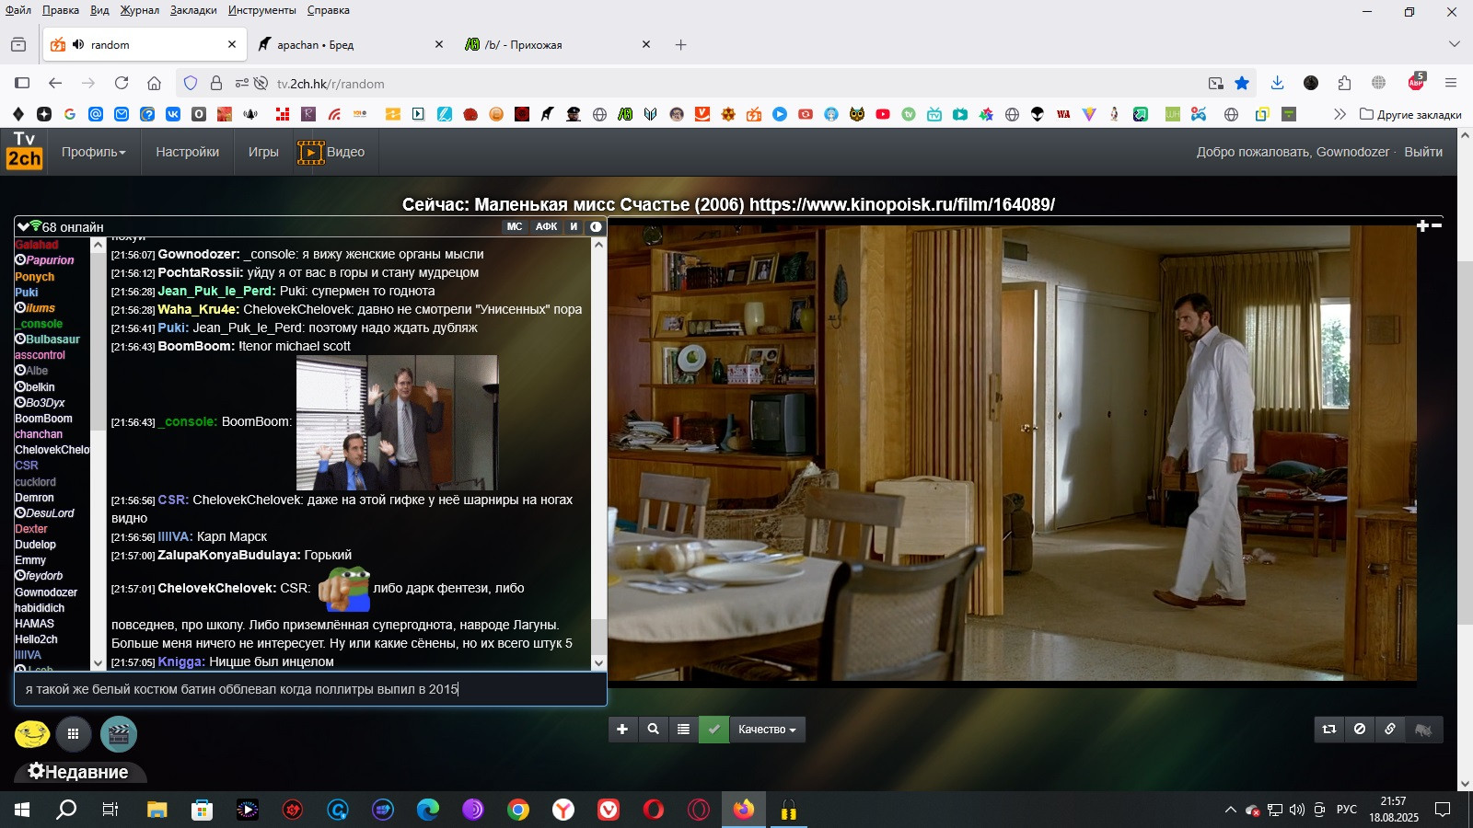Toggle the МС chat filter button
1473x828 pixels.
(514, 226)
